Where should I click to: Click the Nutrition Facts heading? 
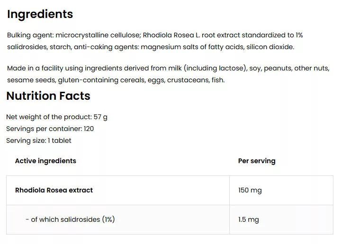[48, 96]
